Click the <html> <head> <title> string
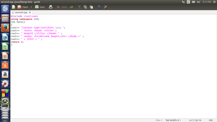 [x=38, y=30]
